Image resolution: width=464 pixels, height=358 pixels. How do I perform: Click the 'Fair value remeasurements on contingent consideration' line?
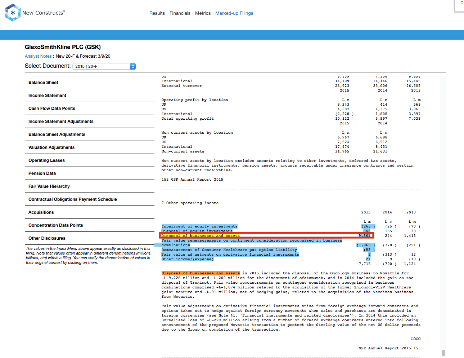(252, 240)
